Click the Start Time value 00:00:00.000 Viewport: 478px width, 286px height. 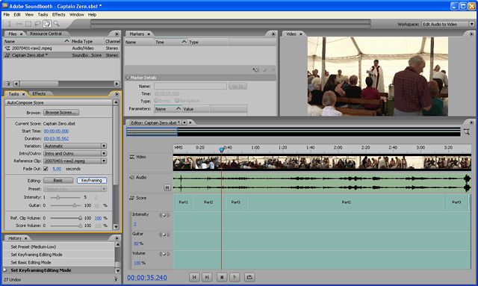click(56, 131)
